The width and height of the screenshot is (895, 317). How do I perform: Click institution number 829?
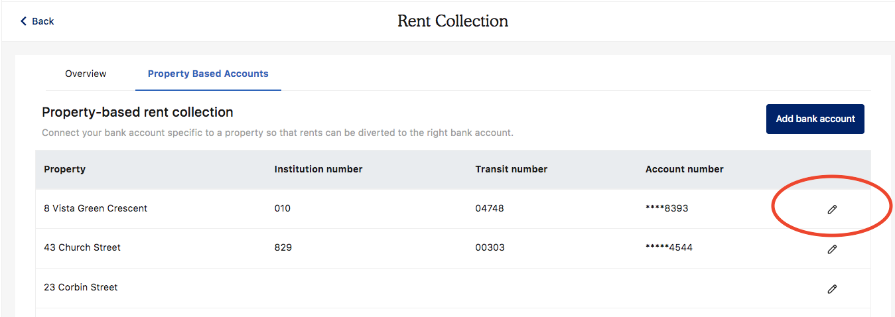point(283,247)
